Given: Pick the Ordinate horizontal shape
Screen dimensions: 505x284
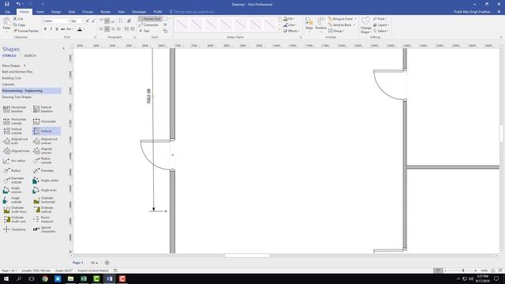Looking at the screenshot, I should point(45,200).
